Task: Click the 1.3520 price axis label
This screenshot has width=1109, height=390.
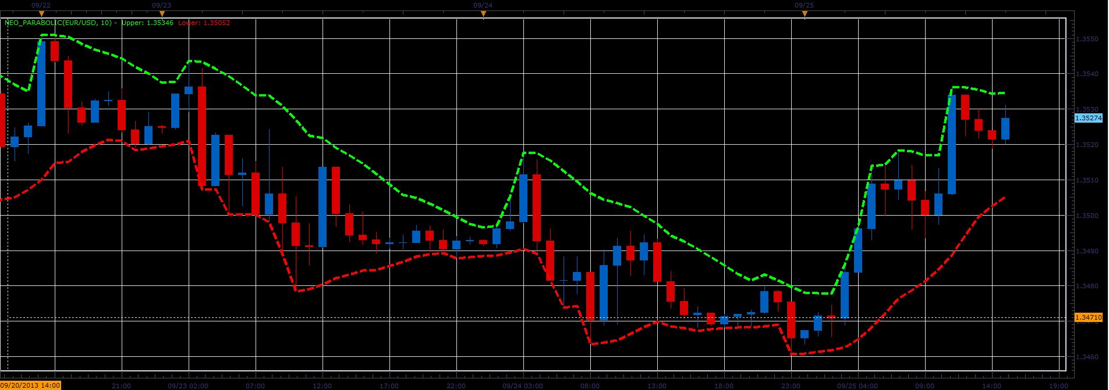Action: point(1087,145)
